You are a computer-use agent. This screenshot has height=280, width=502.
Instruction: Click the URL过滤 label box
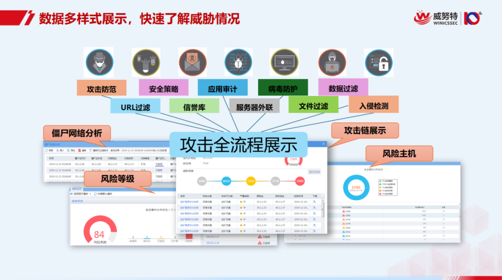135,106
